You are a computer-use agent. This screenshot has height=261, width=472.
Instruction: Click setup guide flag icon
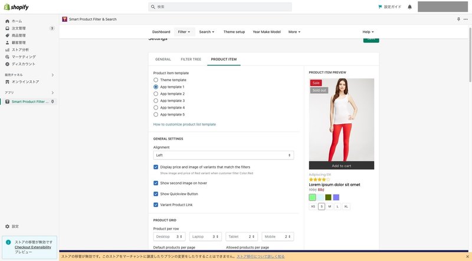click(x=380, y=7)
